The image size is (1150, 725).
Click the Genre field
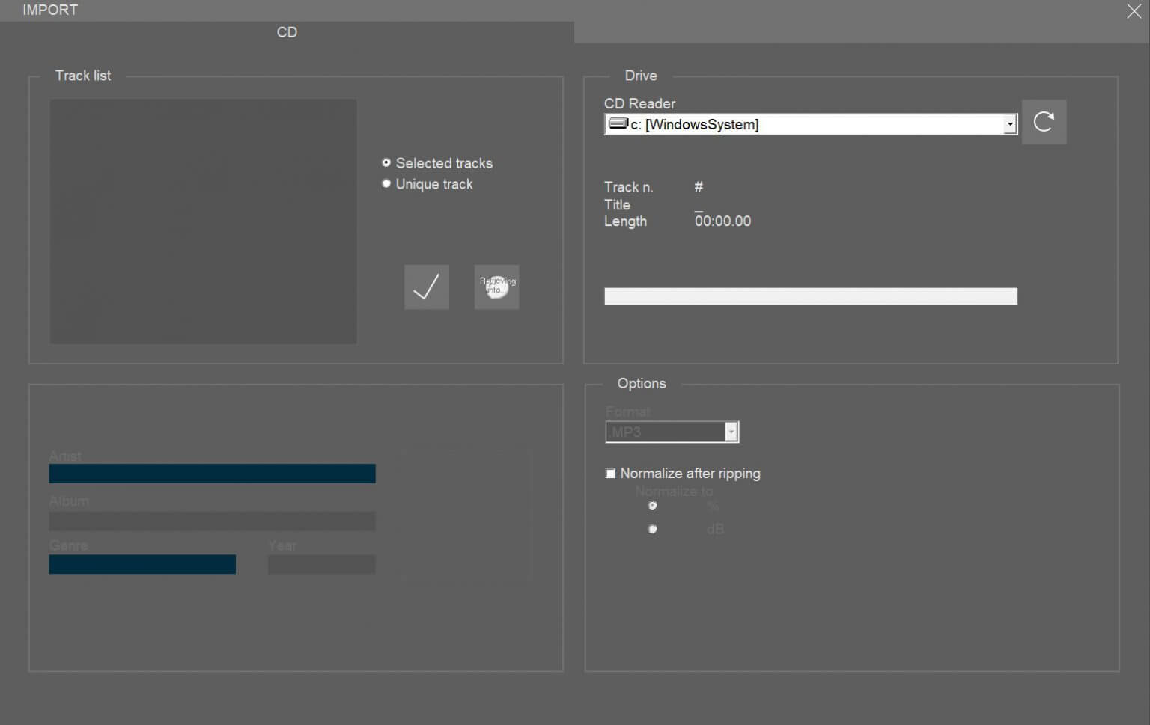[x=142, y=564]
